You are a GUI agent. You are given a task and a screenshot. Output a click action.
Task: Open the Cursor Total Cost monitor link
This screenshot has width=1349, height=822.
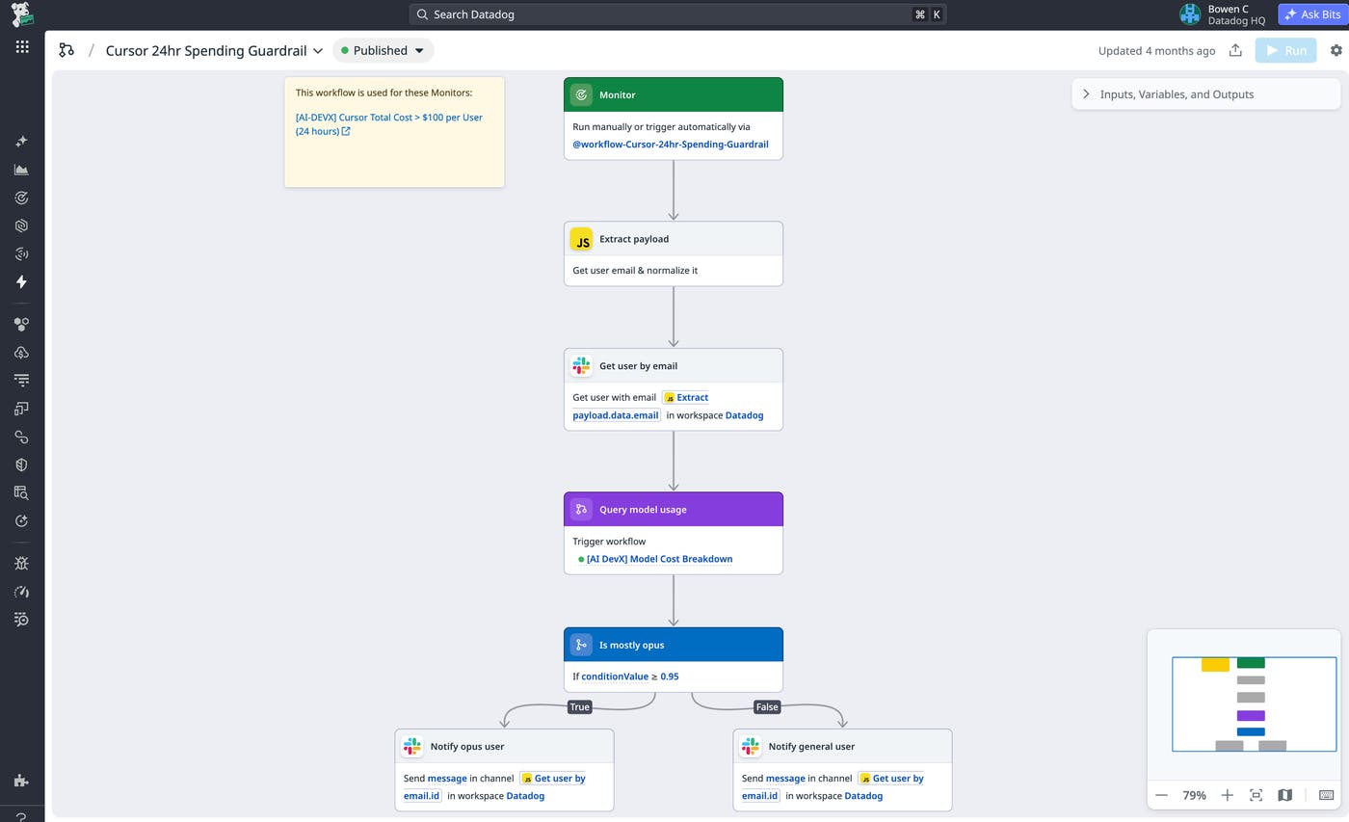click(x=389, y=124)
